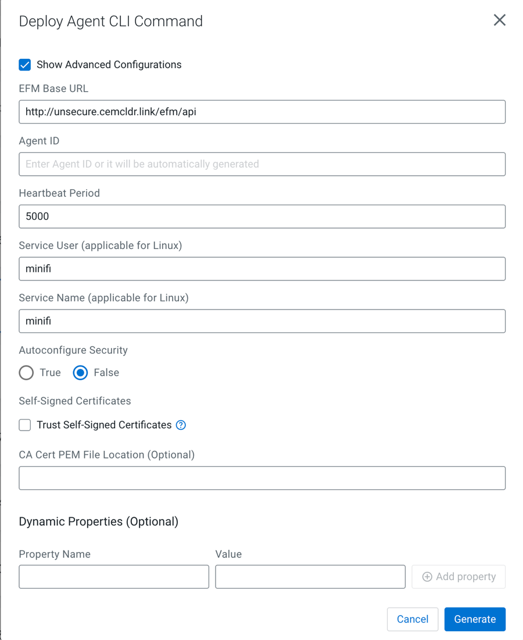Click into the EFM Base URL field
The height and width of the screenshot is (640, 523).
[x=262, y=112]
